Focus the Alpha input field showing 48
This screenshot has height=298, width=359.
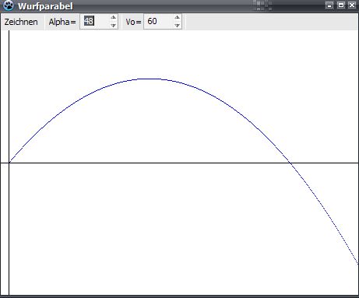[95, 21]
